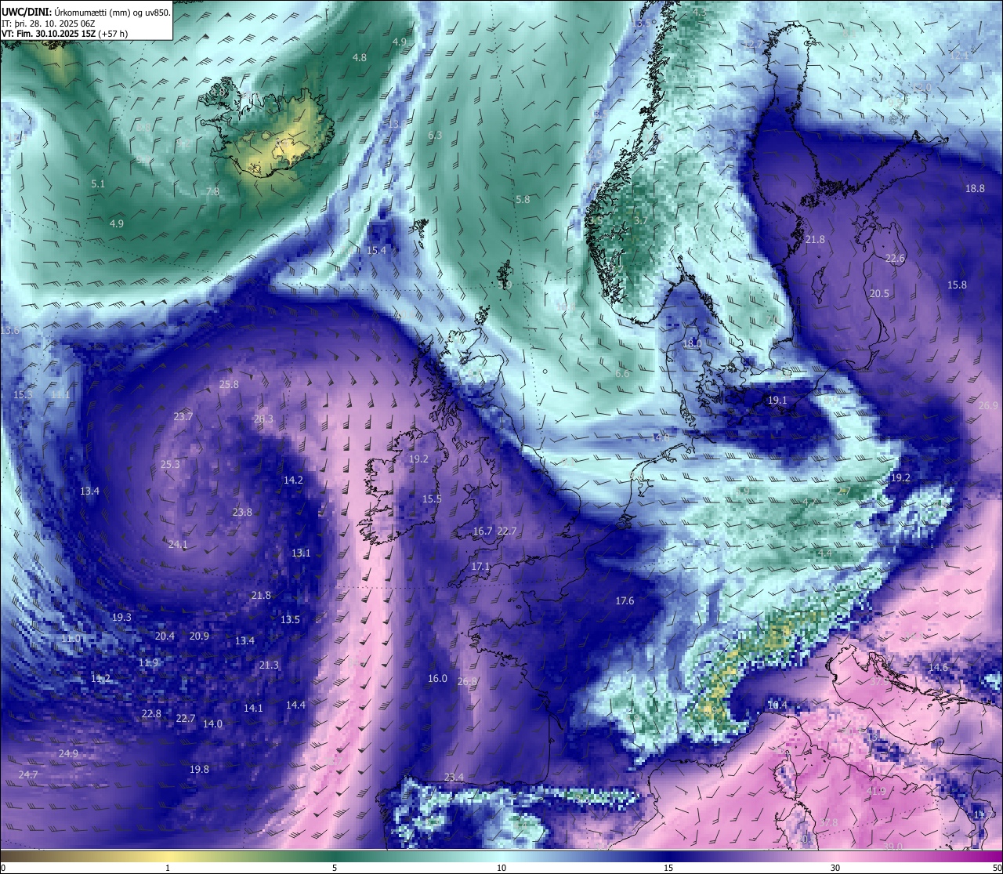
Task: Select the 22.6 value label
Action: coord(895,258)
